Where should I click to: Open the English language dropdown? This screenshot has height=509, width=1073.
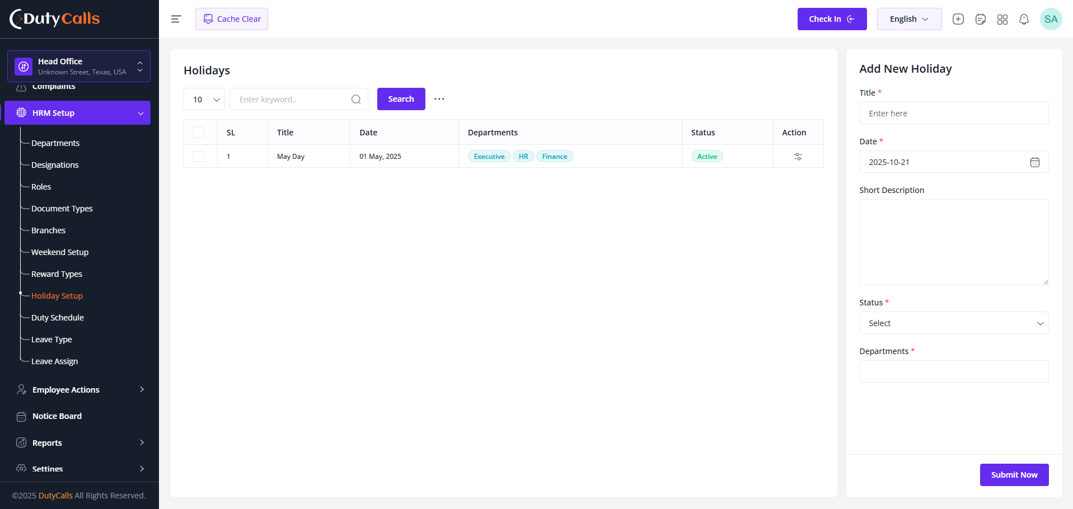click(909, 19)
